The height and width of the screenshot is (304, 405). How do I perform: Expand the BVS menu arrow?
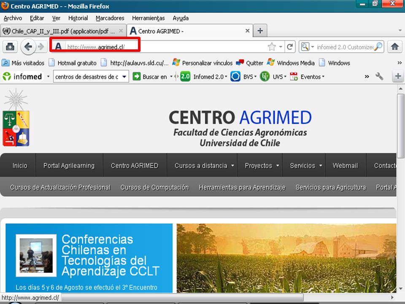(x=255, y=76)
